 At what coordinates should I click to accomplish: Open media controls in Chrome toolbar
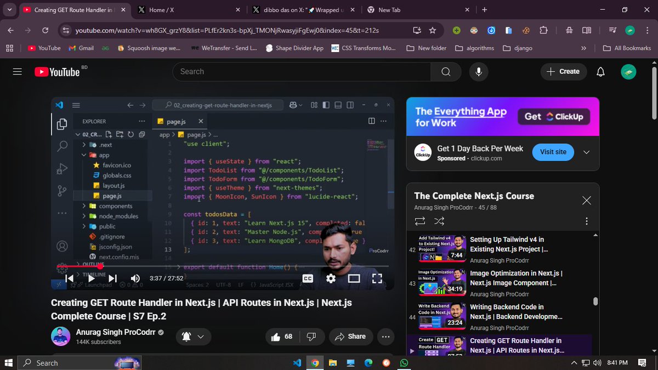[x=612, y=31]
